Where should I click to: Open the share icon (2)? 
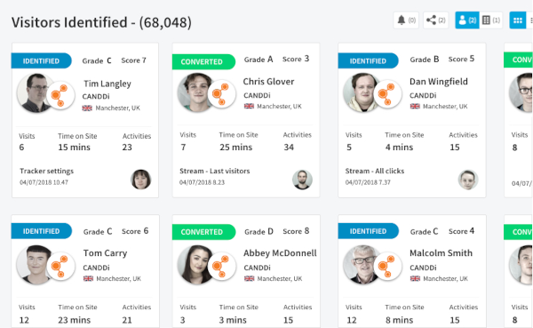click(436, 20)
